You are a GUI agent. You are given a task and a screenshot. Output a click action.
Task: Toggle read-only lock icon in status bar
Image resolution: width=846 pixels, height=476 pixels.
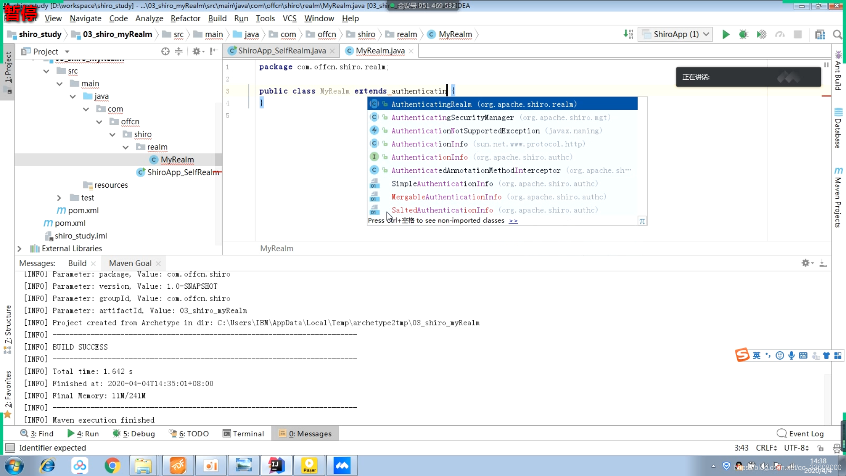(820, 448)
